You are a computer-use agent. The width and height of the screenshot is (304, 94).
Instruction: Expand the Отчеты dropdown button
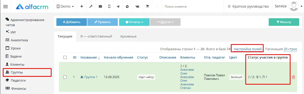point(134,22)
